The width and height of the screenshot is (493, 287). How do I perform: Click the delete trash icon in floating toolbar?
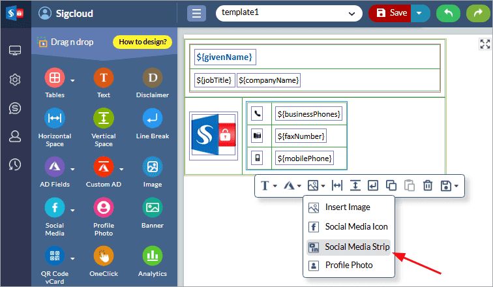(428, 186)
